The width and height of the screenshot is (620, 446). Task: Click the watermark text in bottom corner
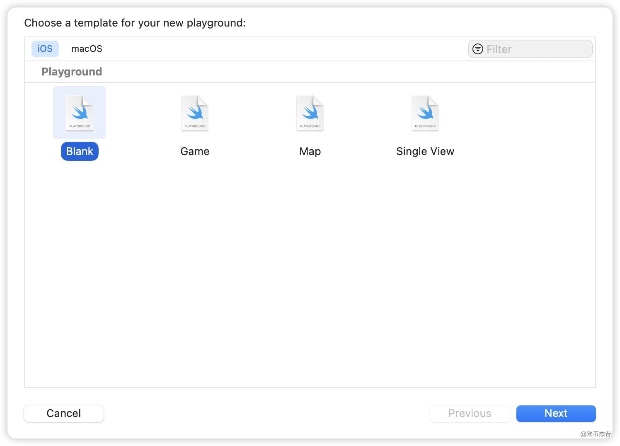tap(596, 434)
